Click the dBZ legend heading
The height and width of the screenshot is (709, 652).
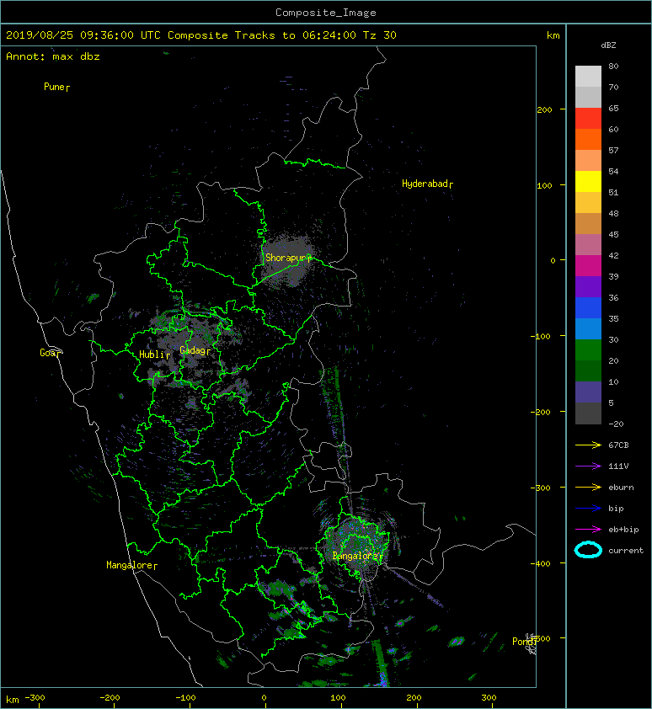tap(608, 45)
